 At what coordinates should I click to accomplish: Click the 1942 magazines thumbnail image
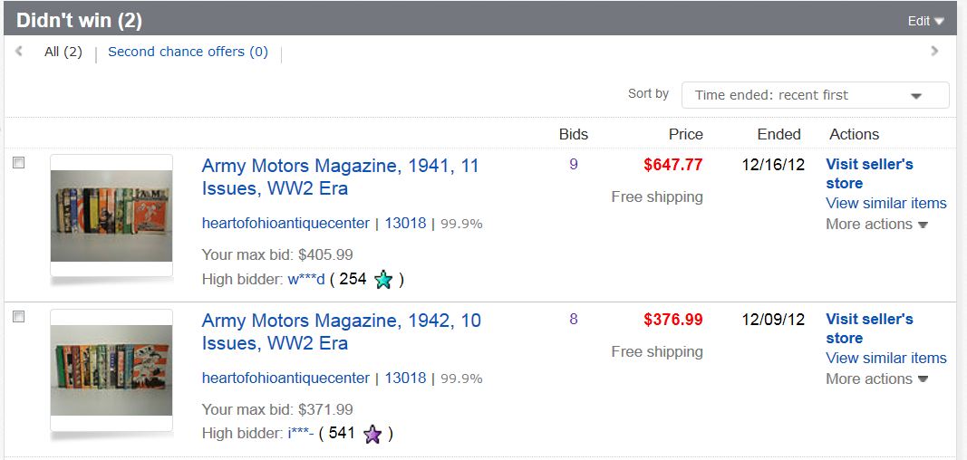111,370
